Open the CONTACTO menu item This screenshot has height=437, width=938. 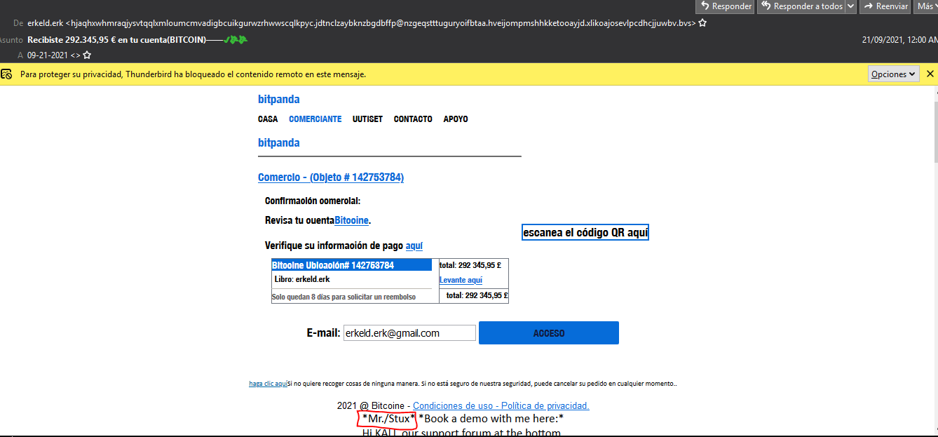pos(413,119)
